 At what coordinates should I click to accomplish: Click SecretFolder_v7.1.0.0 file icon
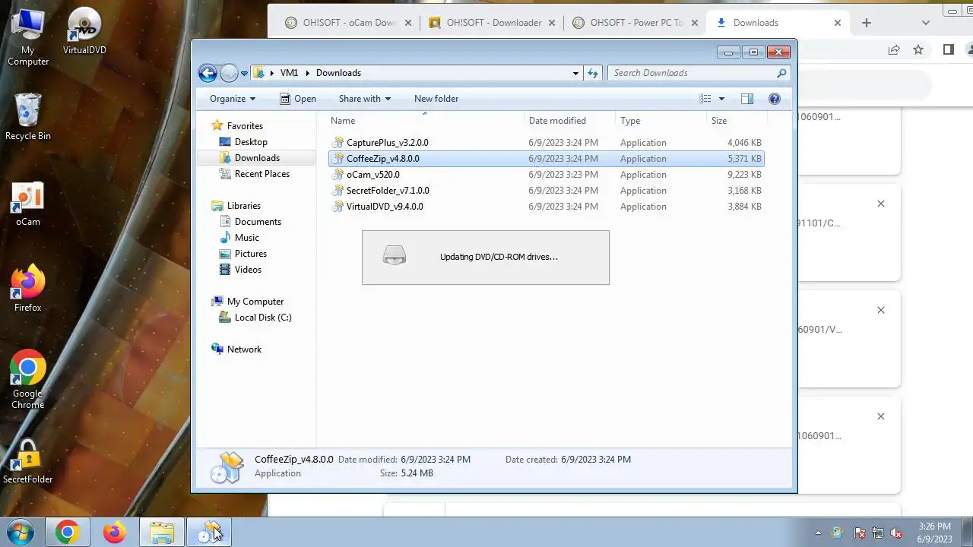click(x=338, y=191)
